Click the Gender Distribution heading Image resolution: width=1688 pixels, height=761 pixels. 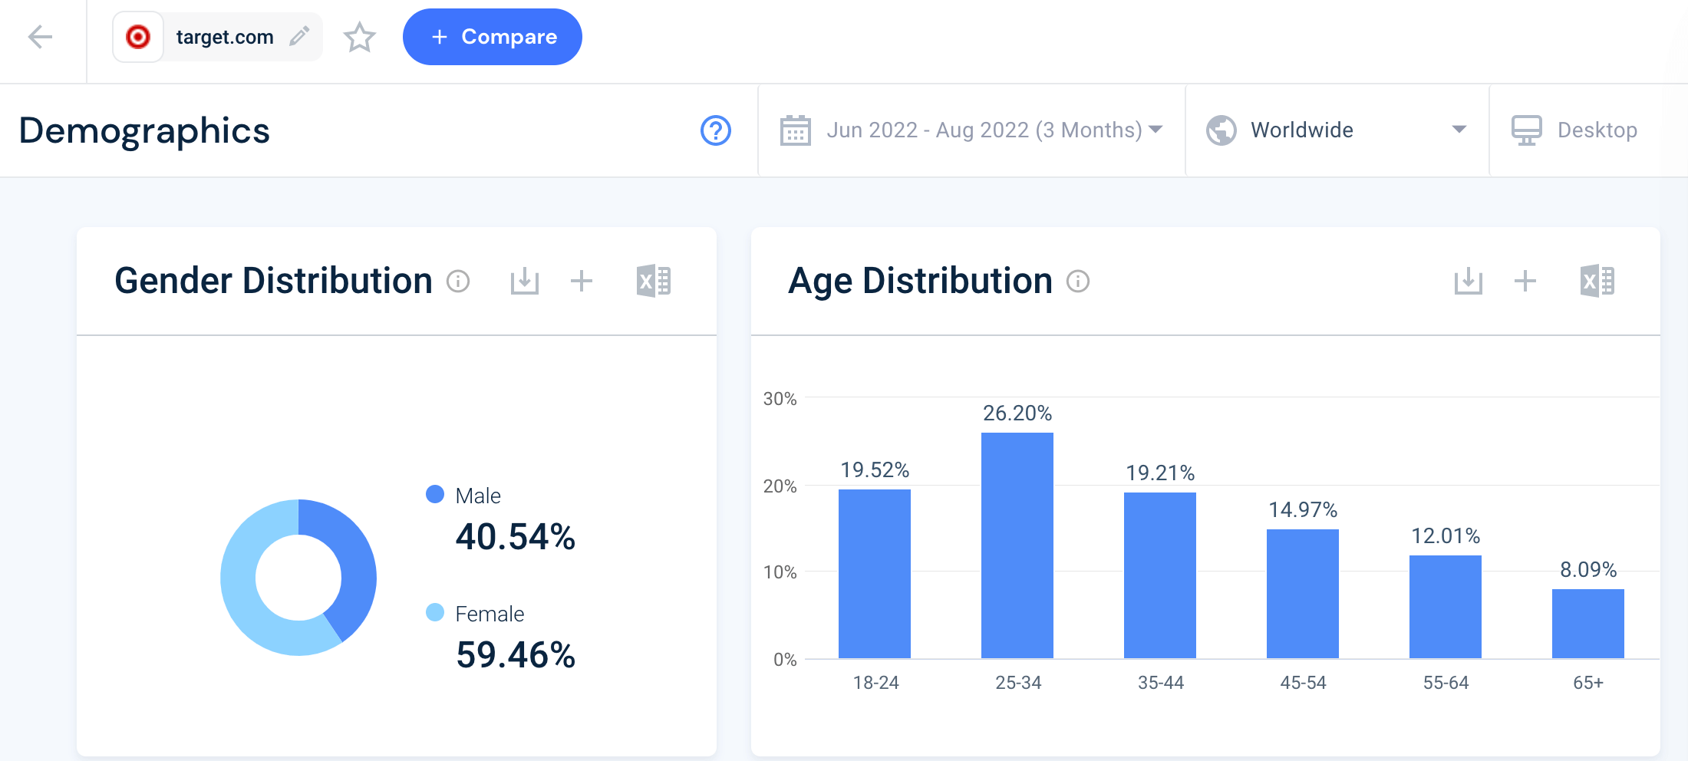point(273,281)
